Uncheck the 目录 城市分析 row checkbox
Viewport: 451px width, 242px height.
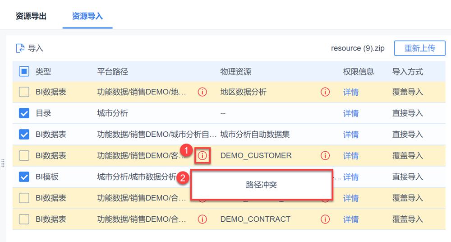[x=24, y=113]
